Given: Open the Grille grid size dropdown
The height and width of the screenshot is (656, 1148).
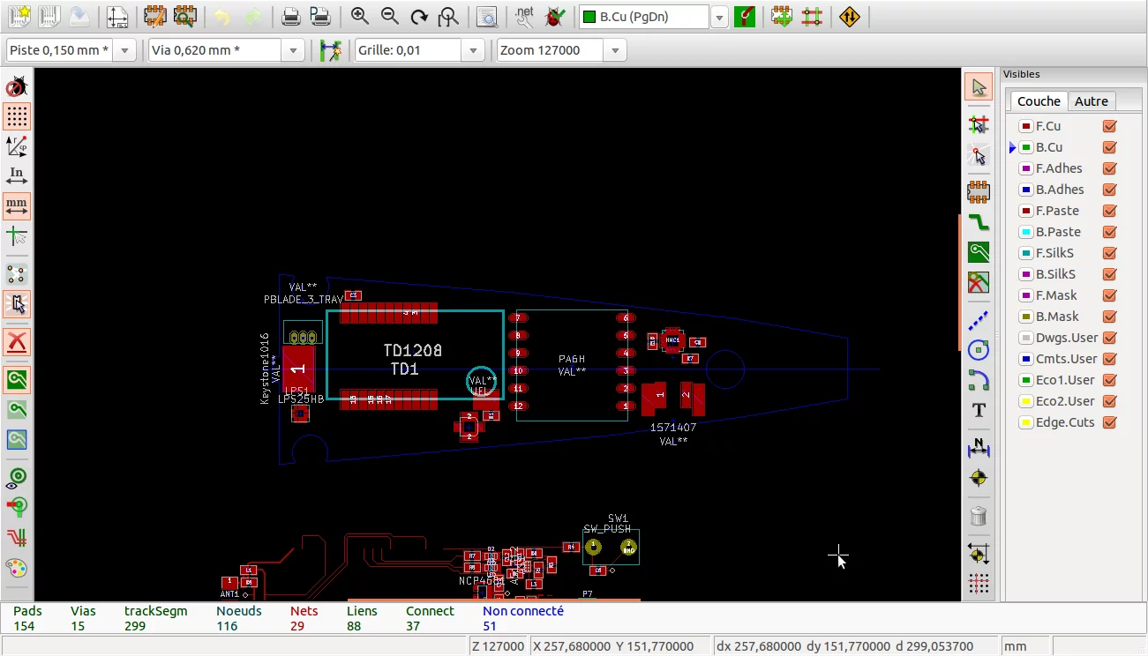Looking at the screenshot, I should point(474,50).
